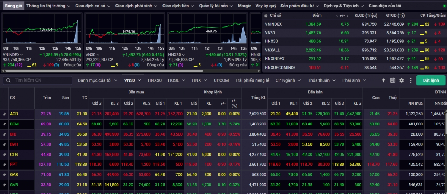Expand the Giao dịch tiền menu
This screenshot has width=447, height=194.
pyautogui.click(x=178, y=6)
